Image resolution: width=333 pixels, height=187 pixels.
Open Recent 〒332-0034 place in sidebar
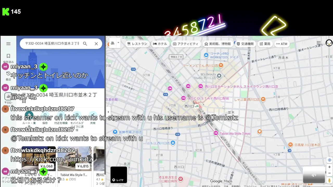click(8, 100)
